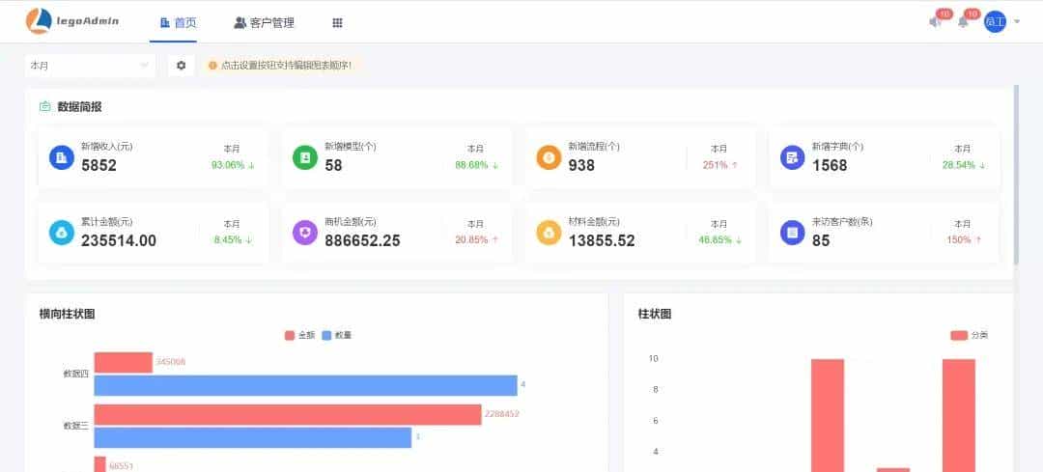
Task: Click the small red bar labeled 68551
Action: (x=99, y=464)
